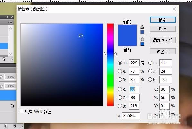Click the layer lock icon
Image resolution: width=192 pixels, height=129 pixels.
(12, 106)
